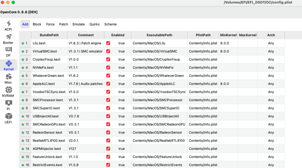This screenshot has height=168, width=302.
Task: Click the PlistPath column header
Action: pos(203,35)
